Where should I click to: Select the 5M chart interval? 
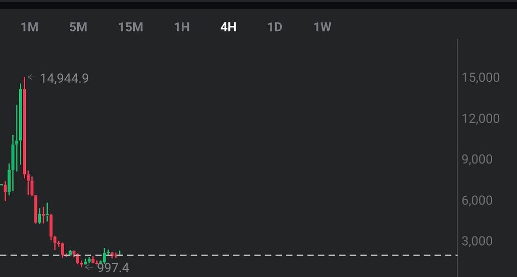tap(78, 27)
